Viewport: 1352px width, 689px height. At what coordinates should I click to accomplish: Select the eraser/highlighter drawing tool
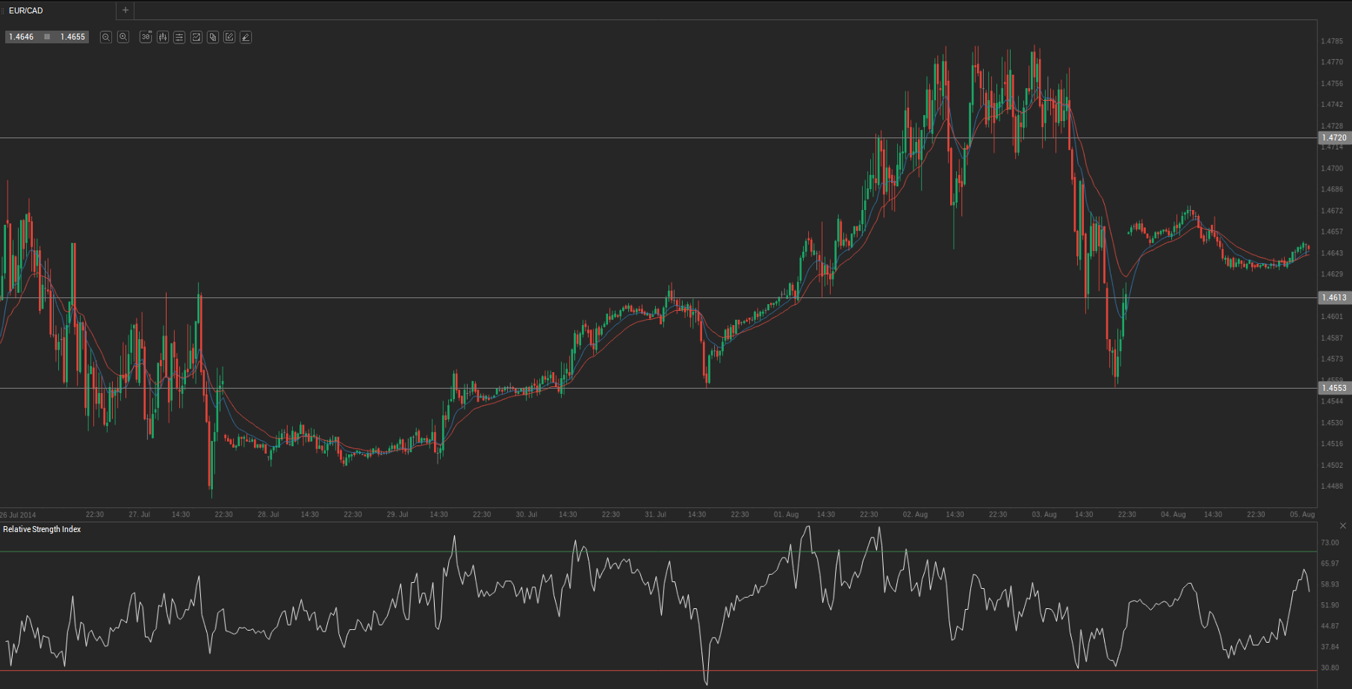(246, 37)
